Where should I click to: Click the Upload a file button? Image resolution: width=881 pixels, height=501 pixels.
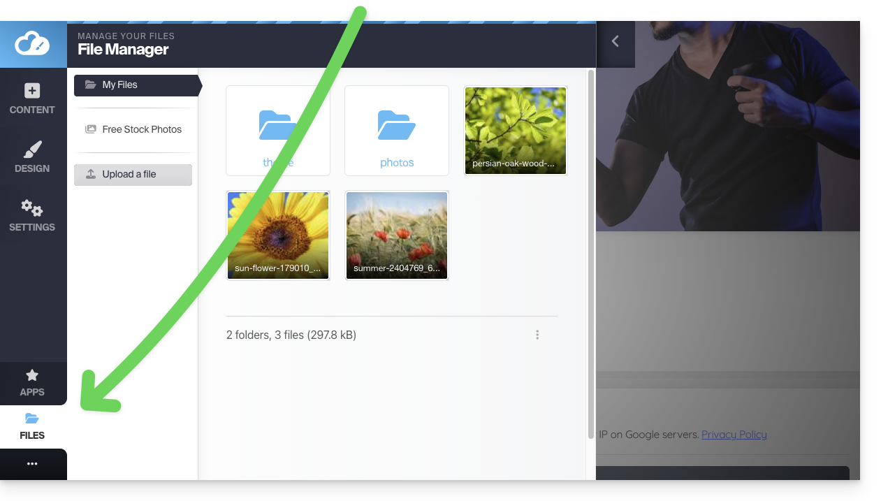[133, 175]
